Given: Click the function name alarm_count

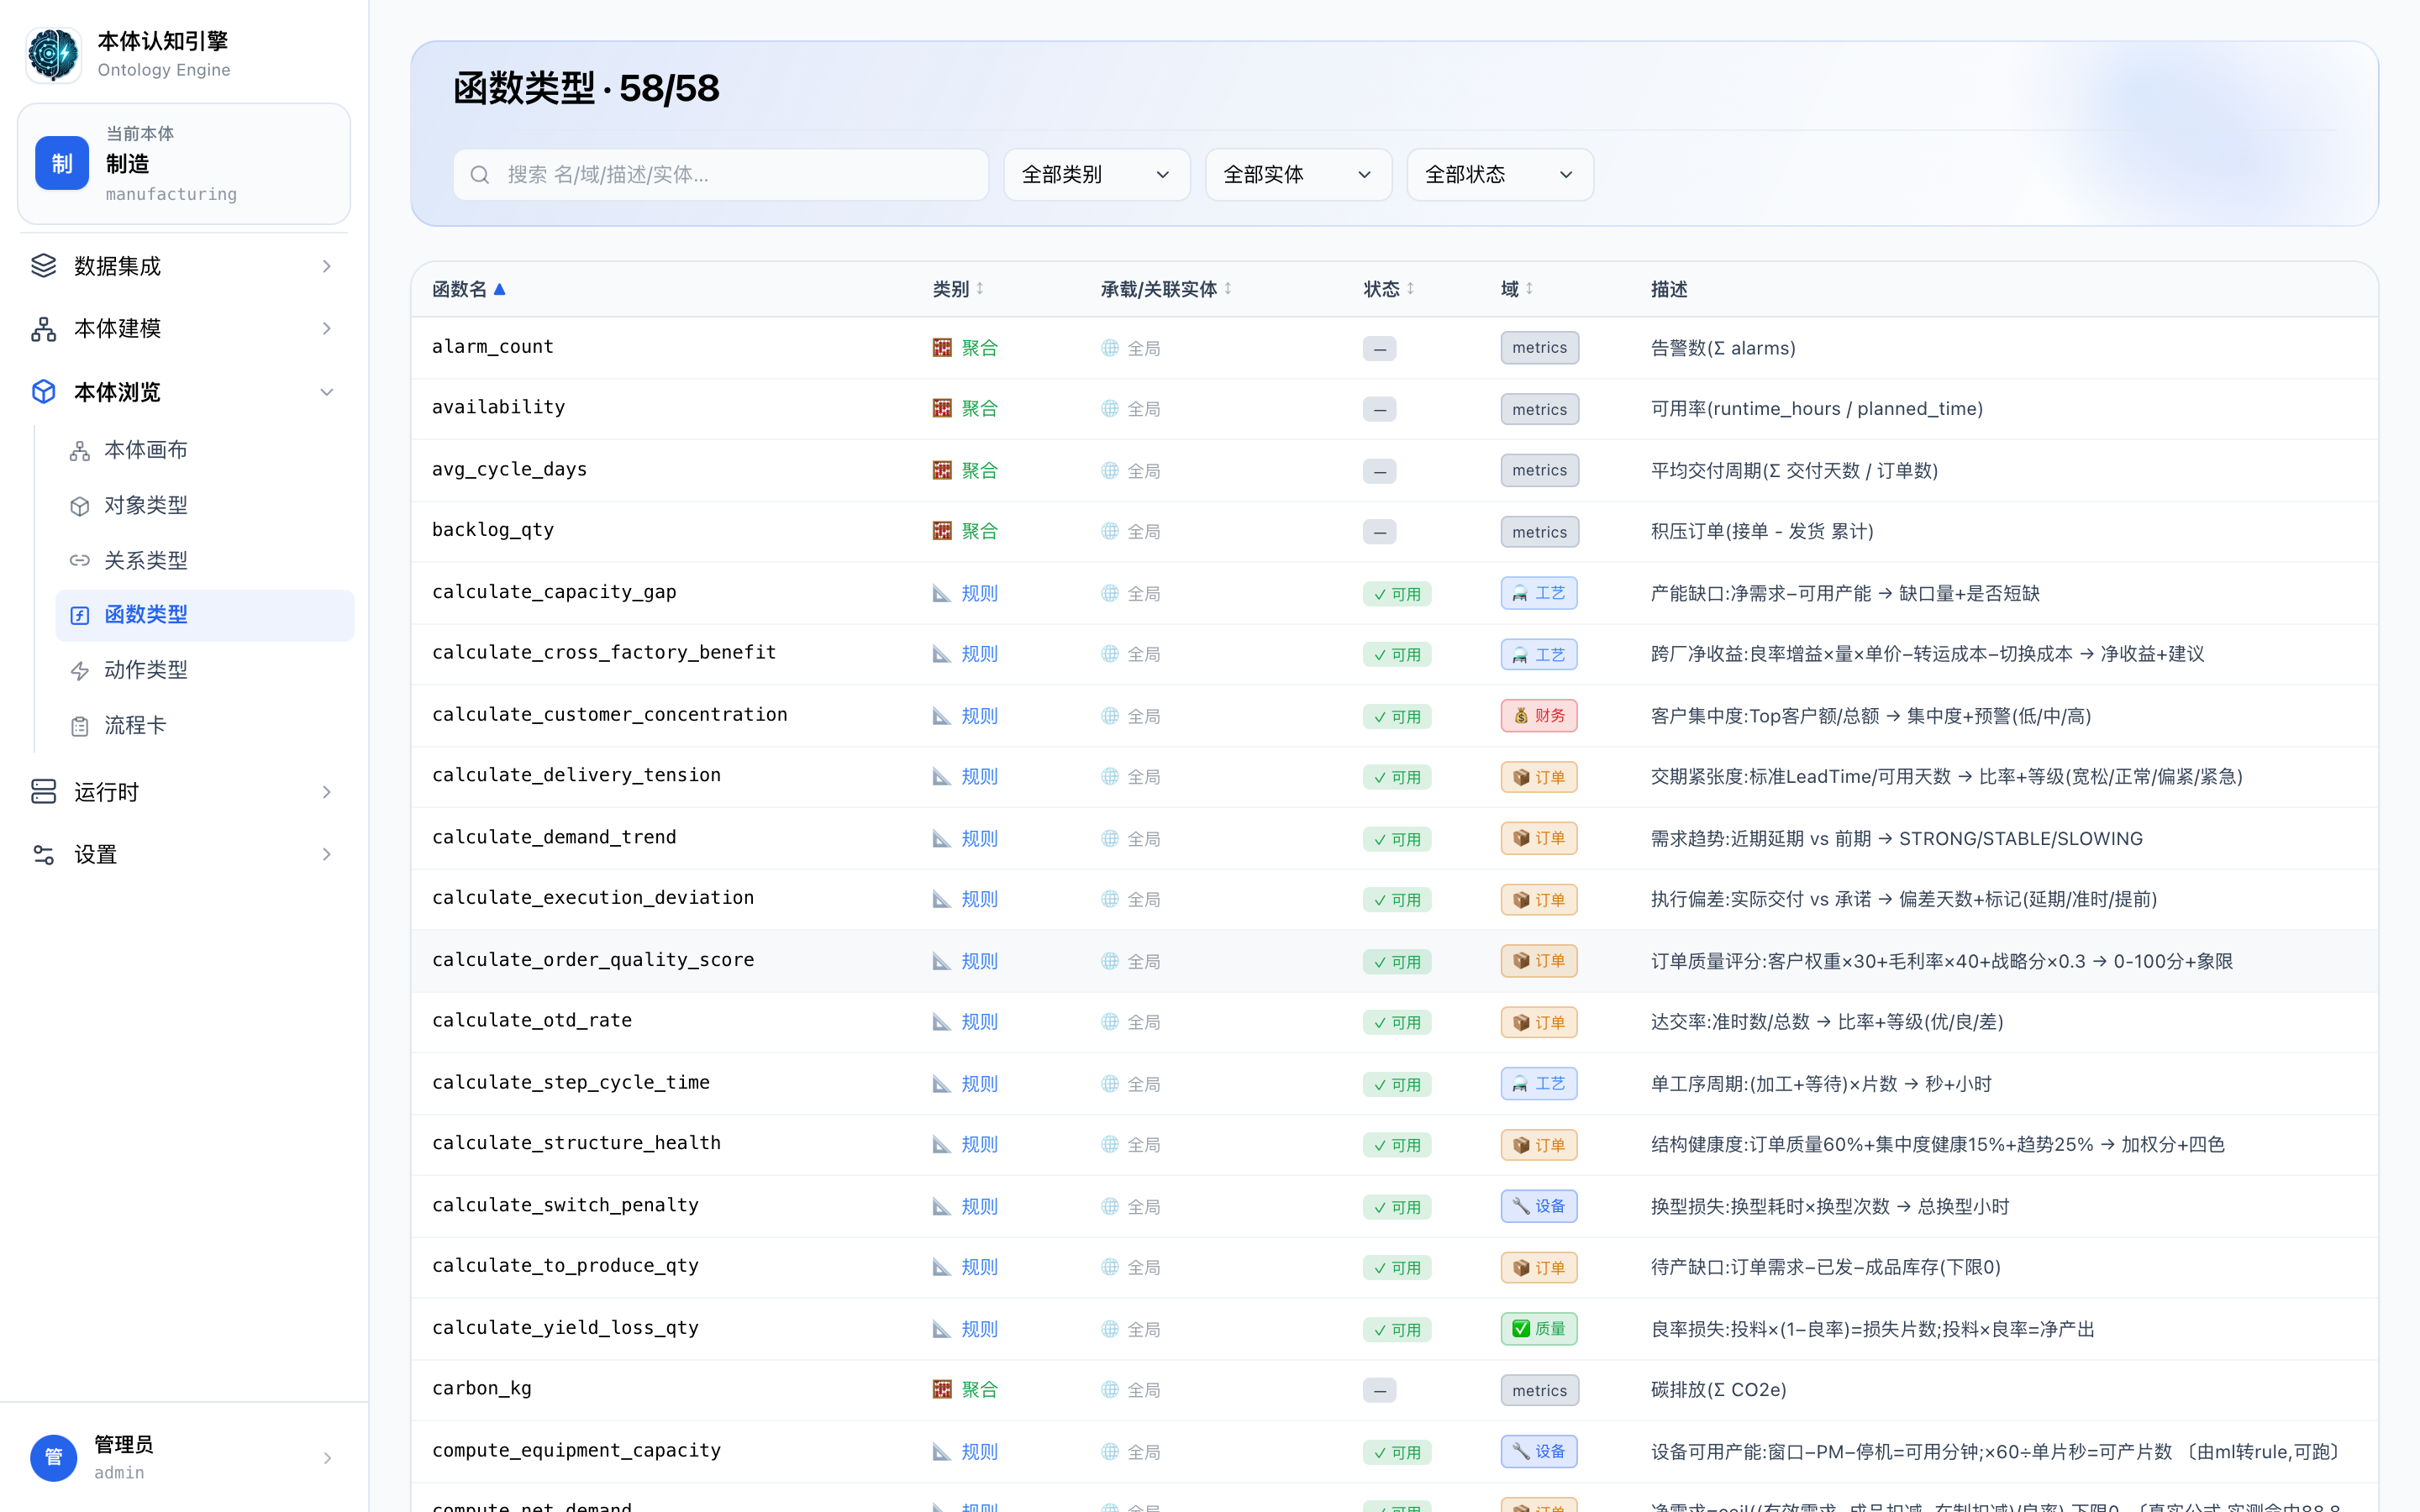Looking at the screenshot, I should [493, 347].
